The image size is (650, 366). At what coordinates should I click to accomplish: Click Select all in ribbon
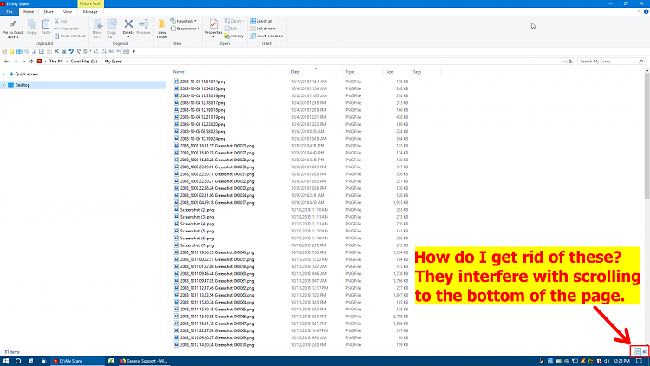[x=261, y=21]
